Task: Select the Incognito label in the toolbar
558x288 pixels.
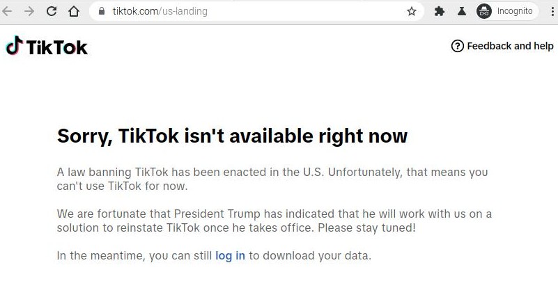Action: [515, 11]
